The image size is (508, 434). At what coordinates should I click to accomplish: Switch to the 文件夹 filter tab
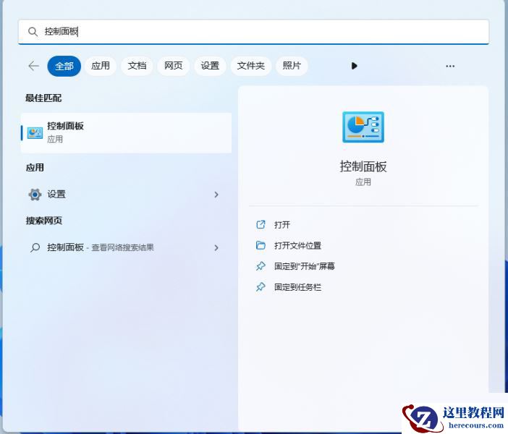[251, 66]
